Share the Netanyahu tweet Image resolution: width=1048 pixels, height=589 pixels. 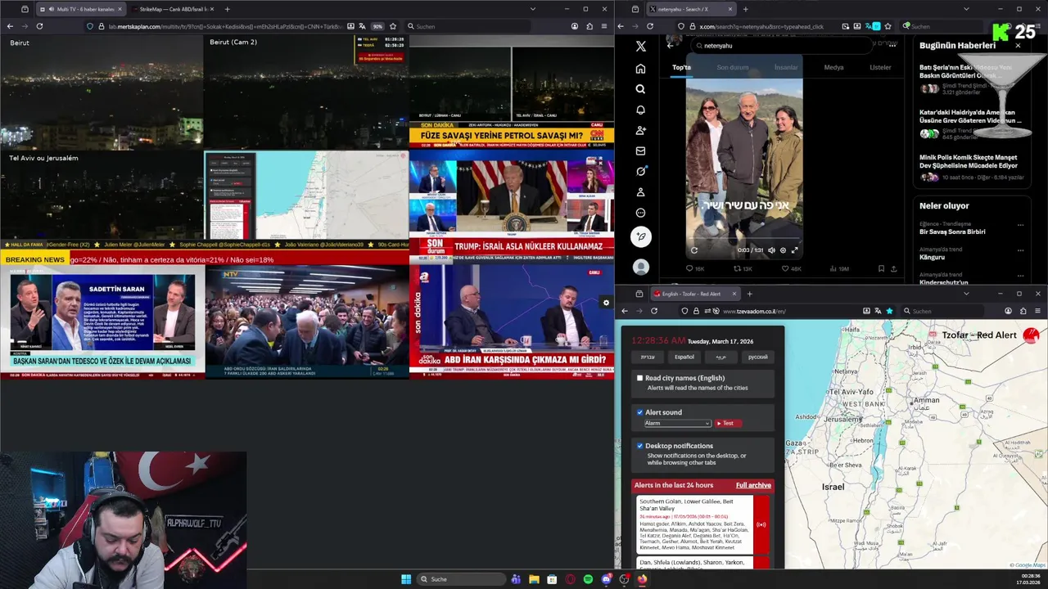point(893,268)
